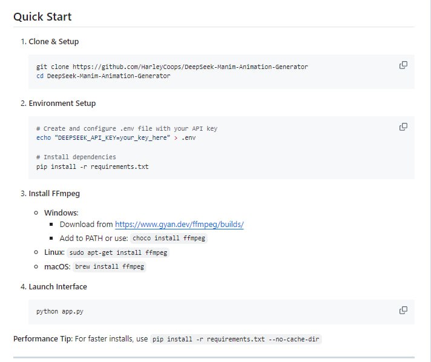Copy the Environment Setup code block
The height and width of the screenshot is (362, 431).
point(403,127)
